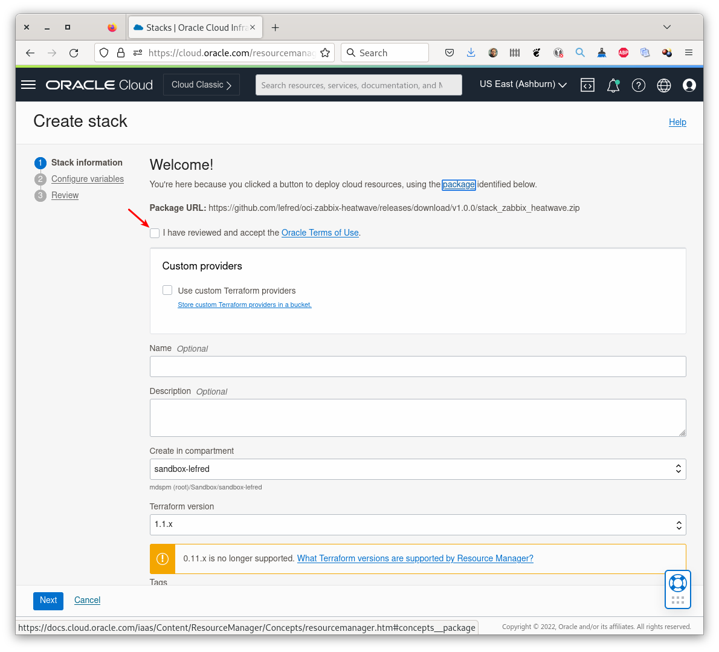
Task: Open the announcements bell icon
Action: 613,85
